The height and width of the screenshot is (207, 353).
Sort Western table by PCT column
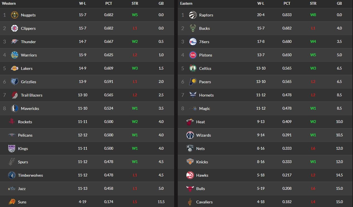[x=109, y=4]
